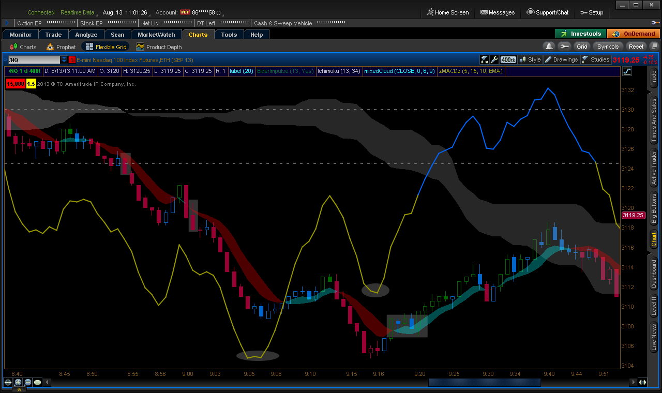This screenshot has width=662, height=393.
Task: Zoom out with the minus magnifier icon
Action: [28, 382]
